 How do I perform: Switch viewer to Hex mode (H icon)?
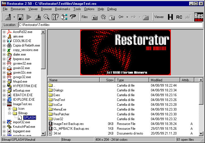coord(170,17)
